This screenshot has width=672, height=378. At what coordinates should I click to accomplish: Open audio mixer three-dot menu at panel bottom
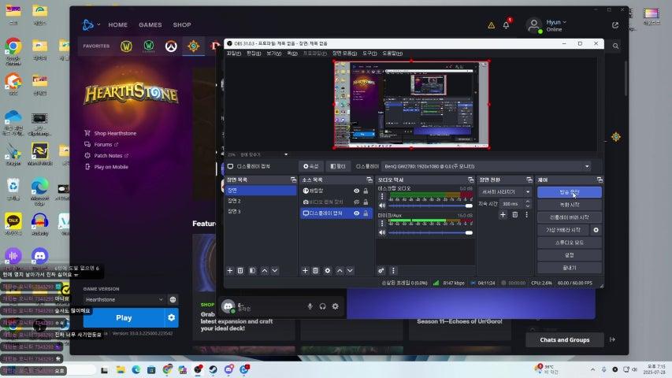[x=393, y=271]
